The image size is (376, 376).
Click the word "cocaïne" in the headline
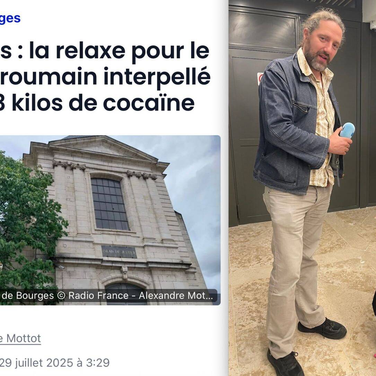click(x=149, y=103)
